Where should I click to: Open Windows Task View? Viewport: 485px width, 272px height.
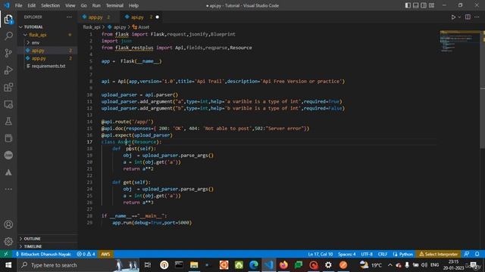[148, 265]
